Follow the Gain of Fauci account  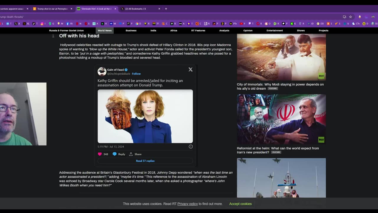136,74
